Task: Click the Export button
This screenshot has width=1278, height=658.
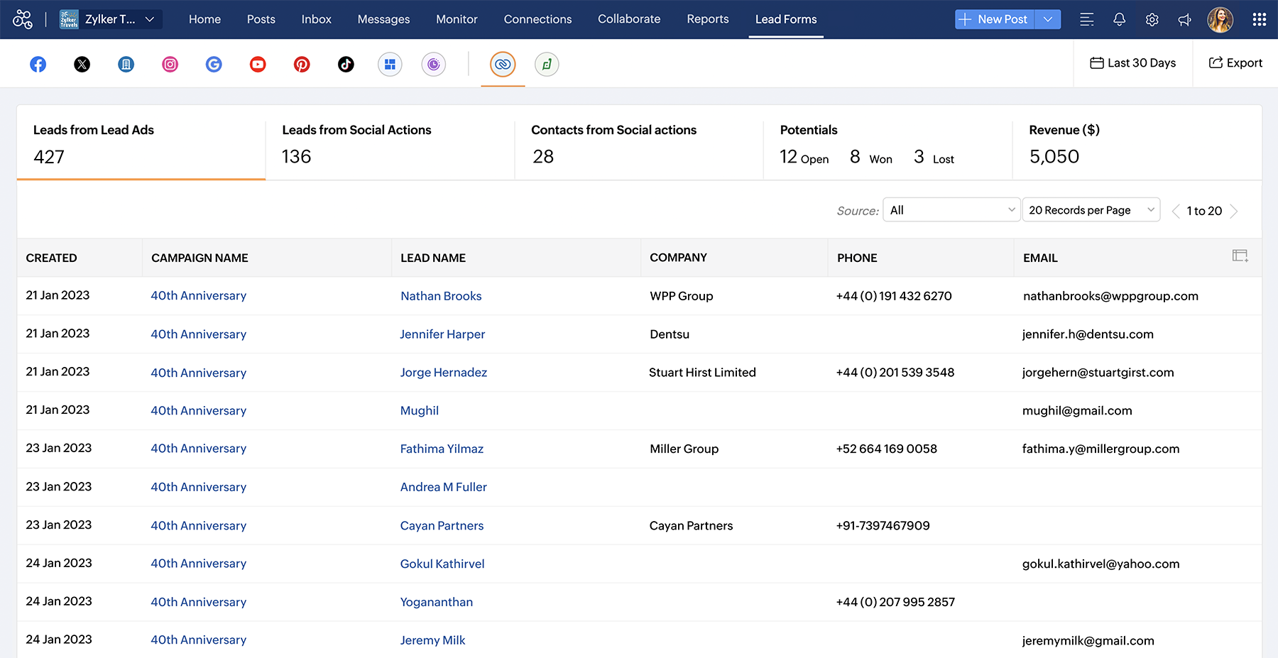Action: coord(1235,63)
